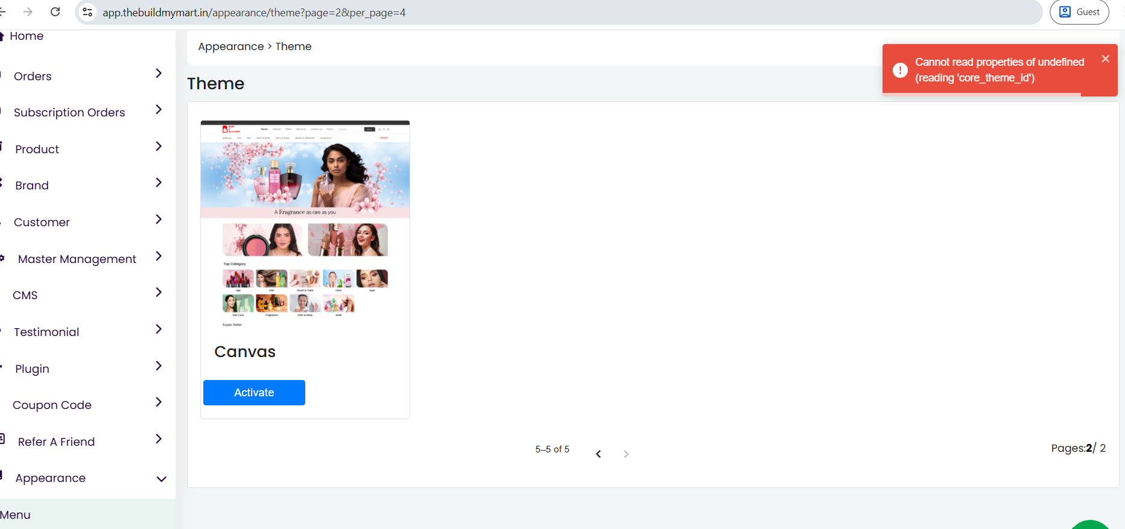Open Coupon Code in the sidebar
Viewport: 1125px width, 529px height.
click(x=52, y=405)
